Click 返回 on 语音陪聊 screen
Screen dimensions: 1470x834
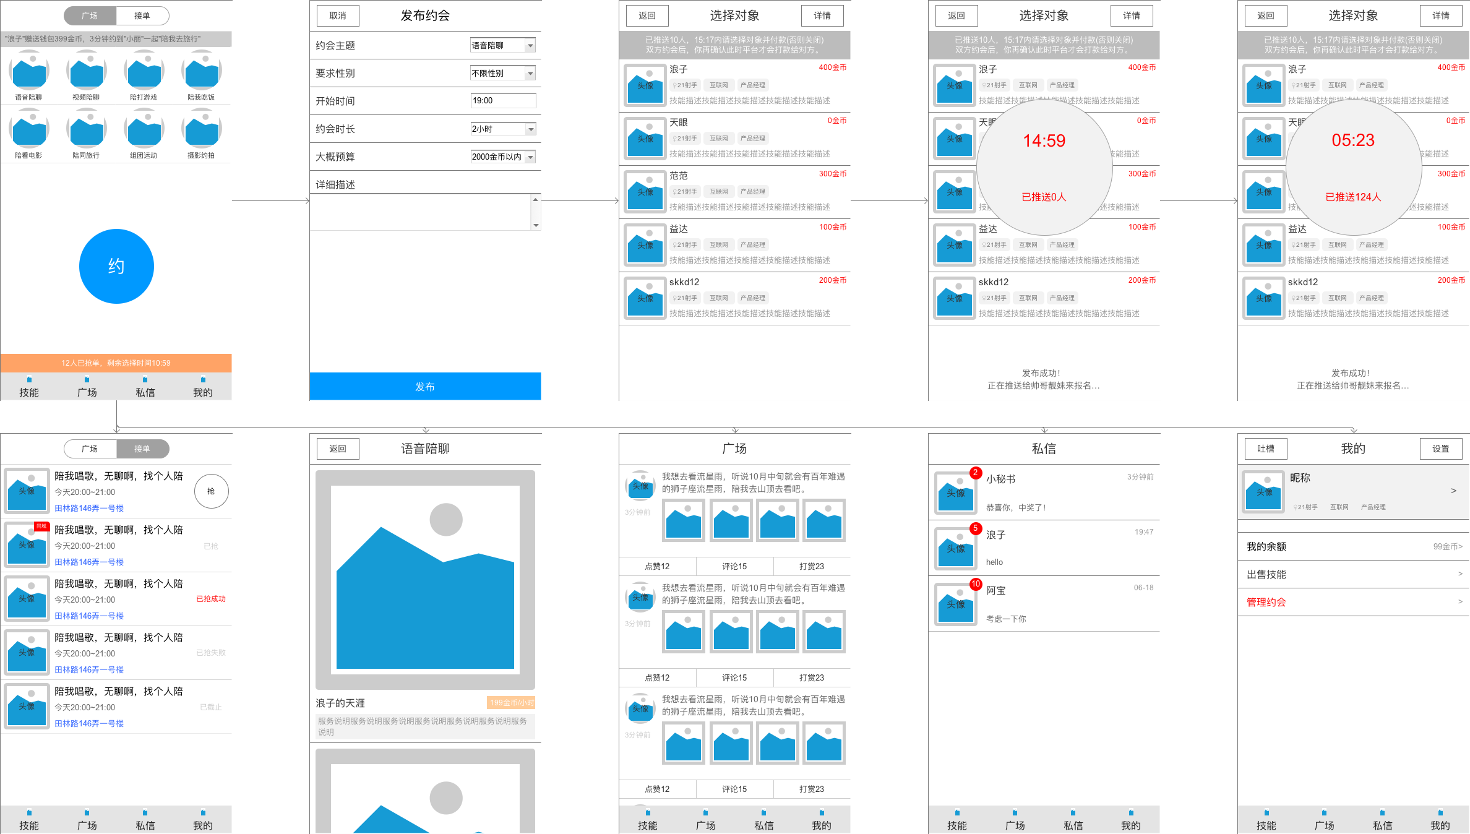pyautogui.click(x=338, y=449)
